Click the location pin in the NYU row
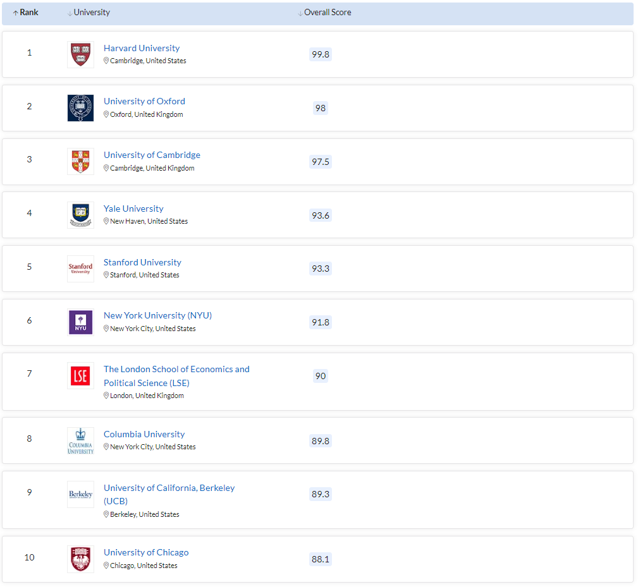This screenshot has height=587, width=638. pos(106,329)
